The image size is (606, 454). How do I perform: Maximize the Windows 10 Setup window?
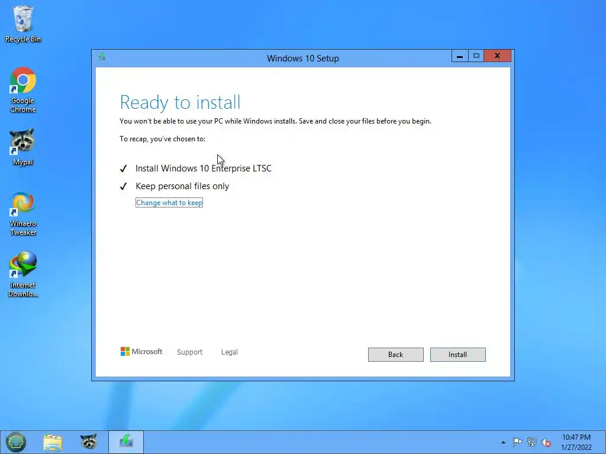476,56
